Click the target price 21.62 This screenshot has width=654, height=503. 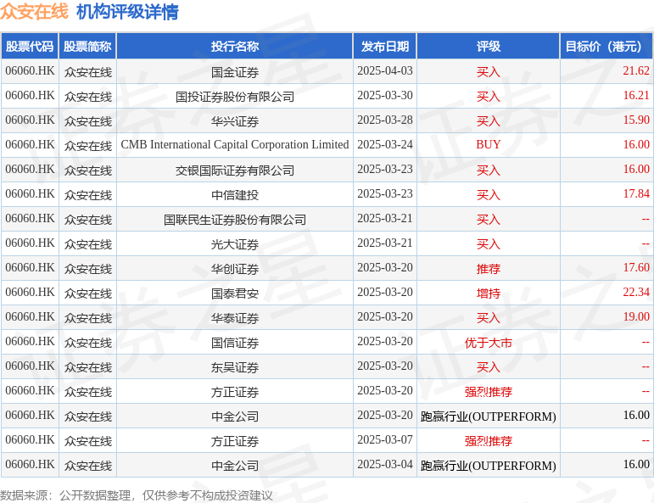636,70
